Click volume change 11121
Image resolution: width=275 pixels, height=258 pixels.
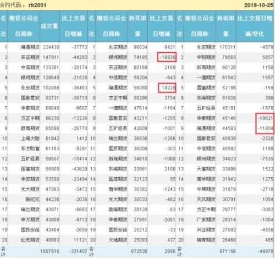[80, 240]
